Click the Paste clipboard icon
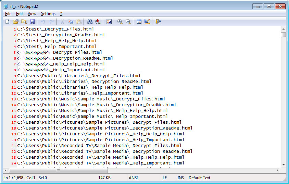This screenshot has height=184, width=289. tap(79, 22)
